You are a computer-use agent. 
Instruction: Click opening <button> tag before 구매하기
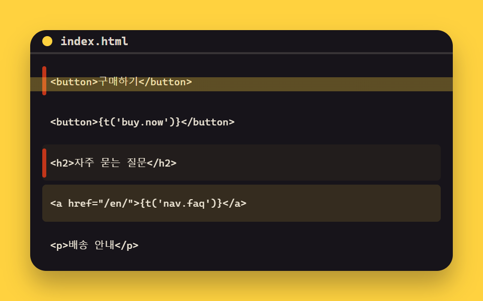tap(74, 82)
